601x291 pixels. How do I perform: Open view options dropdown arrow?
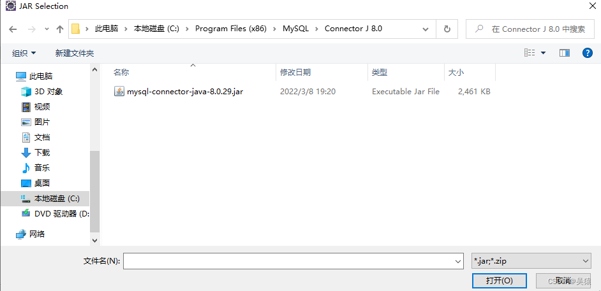543,53
